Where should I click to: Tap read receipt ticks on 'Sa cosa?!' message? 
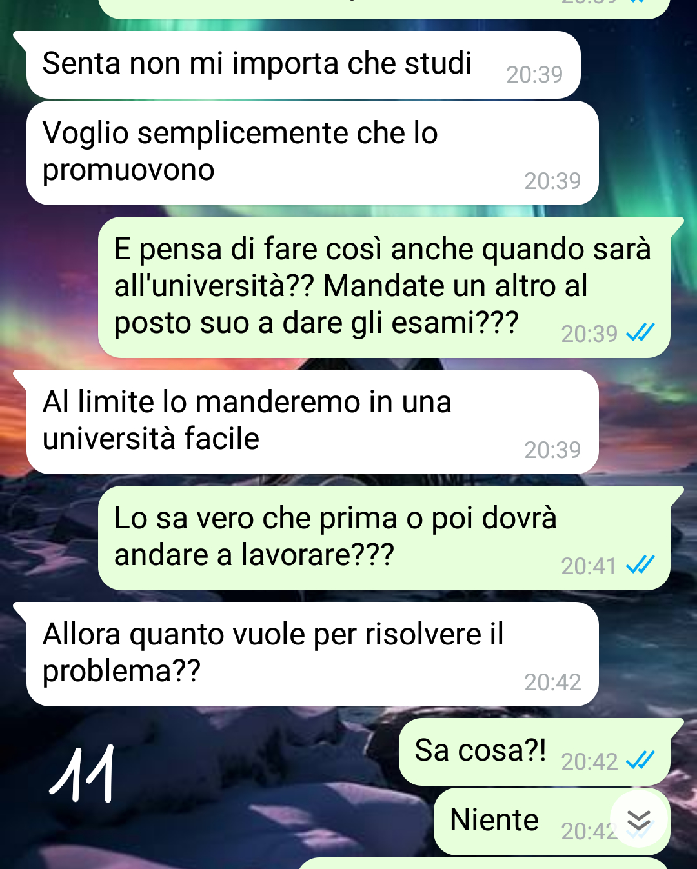[x=641, y=761]
